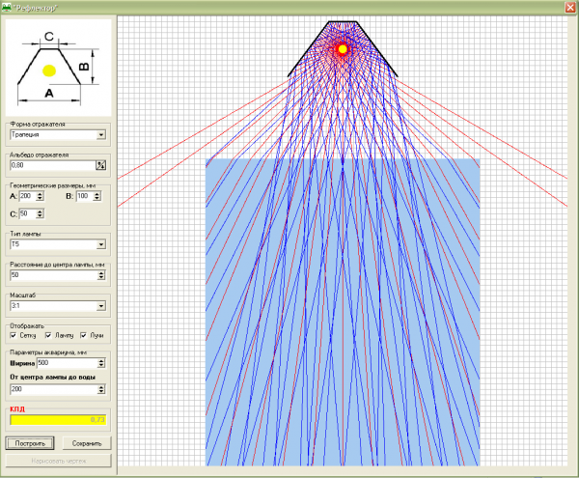Increase dimension A with the up arrow
The height and width of the screenshot is (478, 579).
pos(40,193)
